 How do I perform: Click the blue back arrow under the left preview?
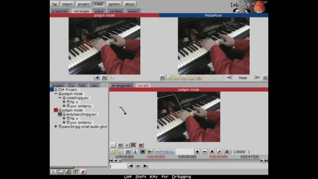97,77
